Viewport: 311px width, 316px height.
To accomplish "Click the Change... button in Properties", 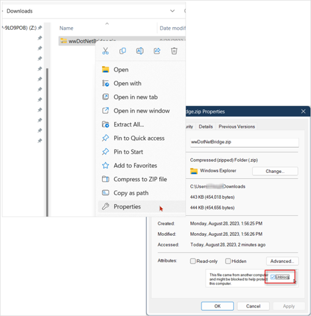I will tap(275, 172).
